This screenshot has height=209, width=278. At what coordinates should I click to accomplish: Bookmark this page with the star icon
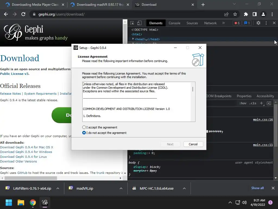pos(235,14)
